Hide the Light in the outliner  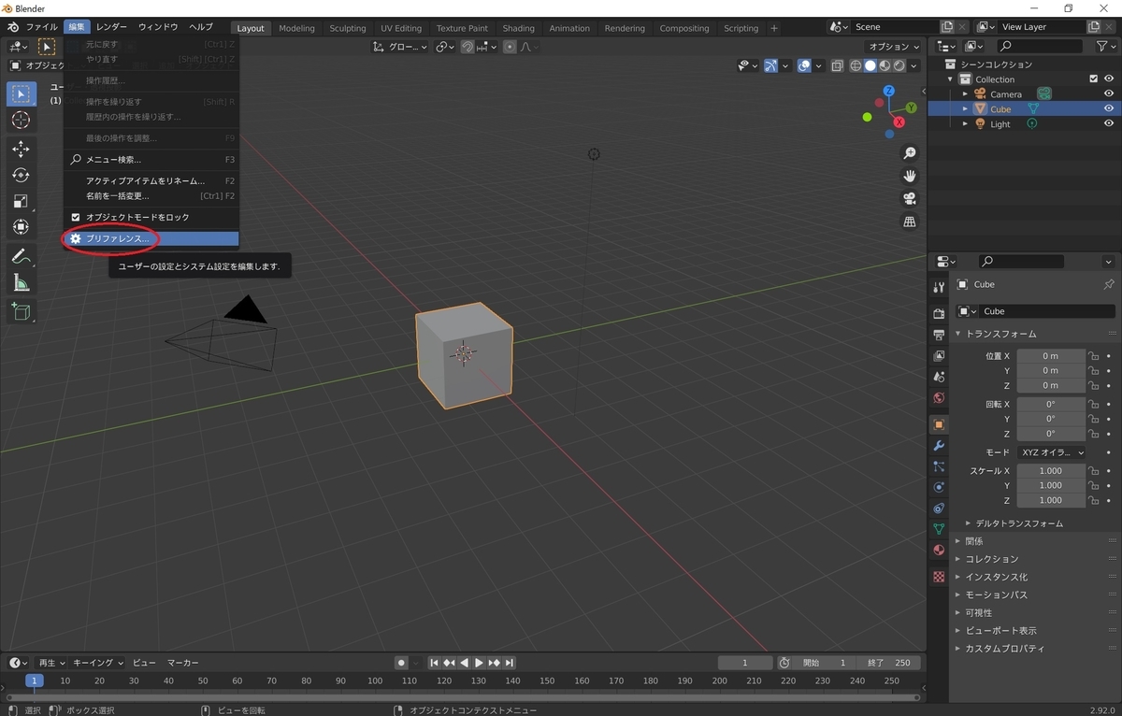[1109, 123]
